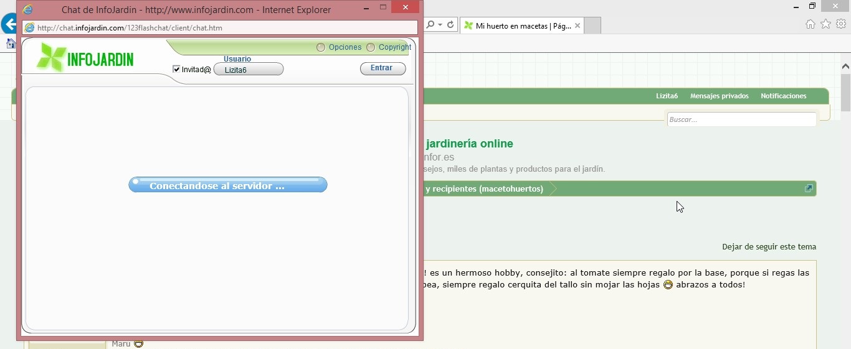The height and width of the screenshot is (349, 851).
Task: Click the Entrar button in chat
Action: (x=383, y=68)
